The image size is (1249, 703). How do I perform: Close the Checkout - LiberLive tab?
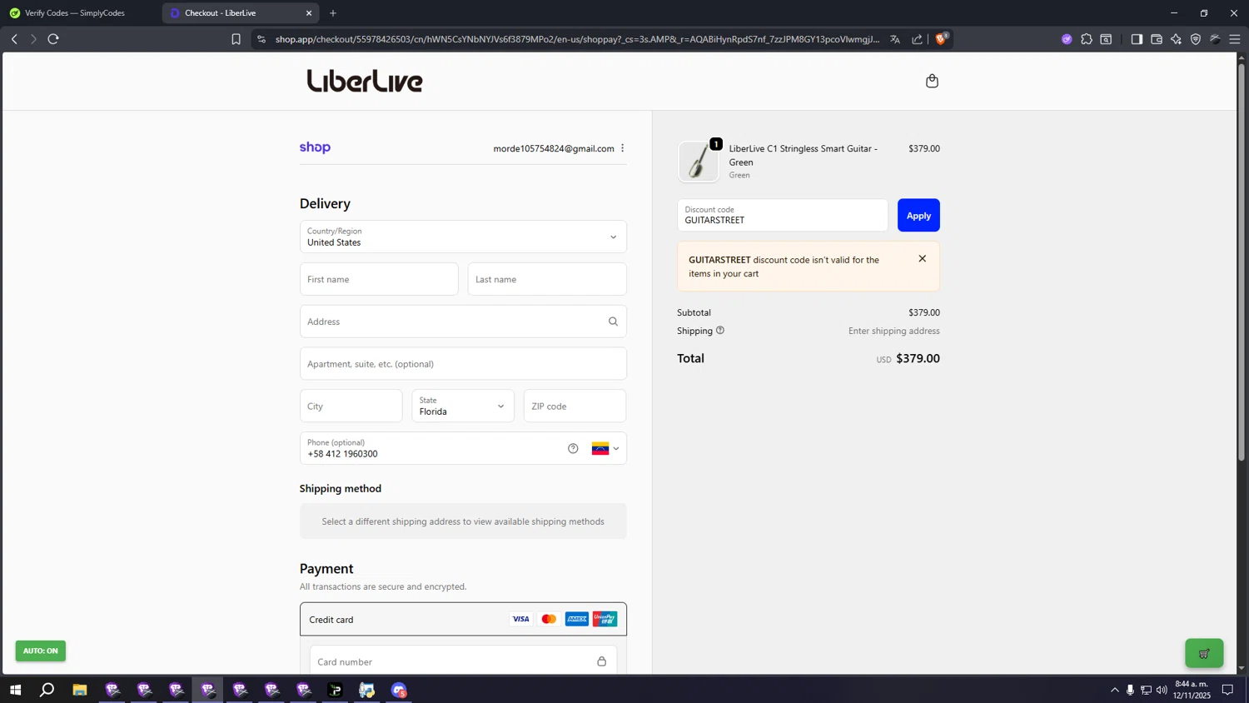[x=309, y=13]
